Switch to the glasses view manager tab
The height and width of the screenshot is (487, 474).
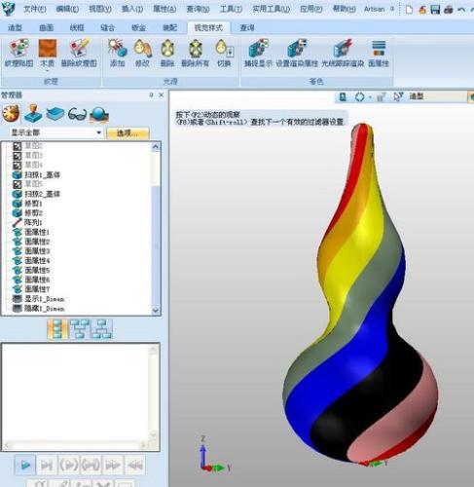coord(77,114)
